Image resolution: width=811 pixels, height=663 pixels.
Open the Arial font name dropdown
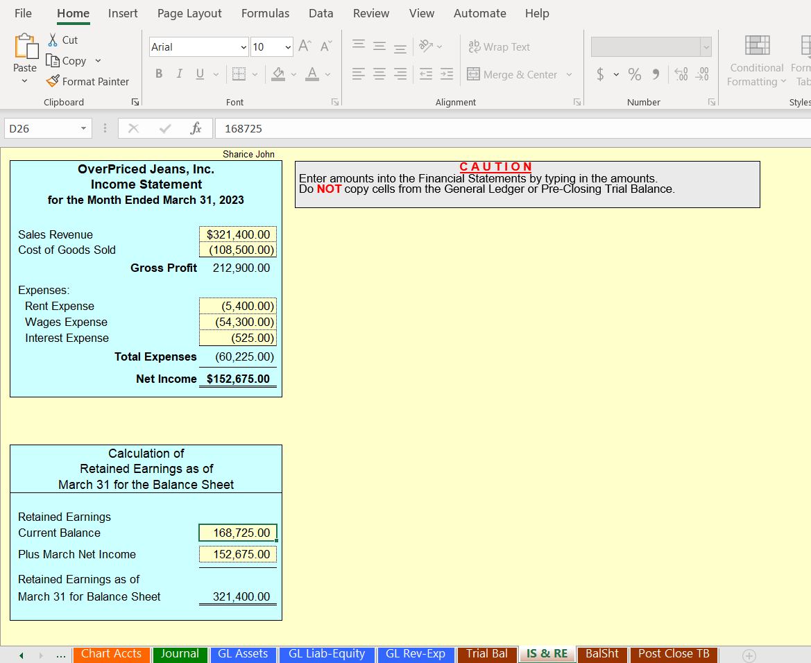pos(244,47)
